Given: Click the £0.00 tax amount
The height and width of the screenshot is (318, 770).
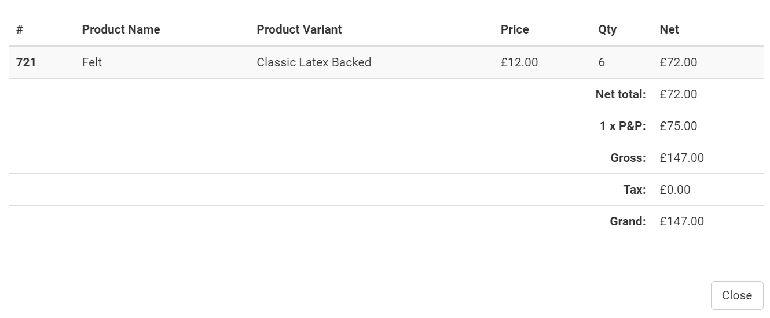Looking at the screenshot, I should tap(675, 190).
